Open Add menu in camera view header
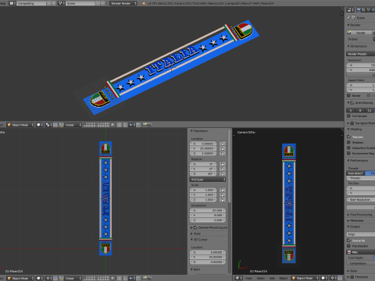The height and width of the screenshot is (281, 375). pos(272,278)
